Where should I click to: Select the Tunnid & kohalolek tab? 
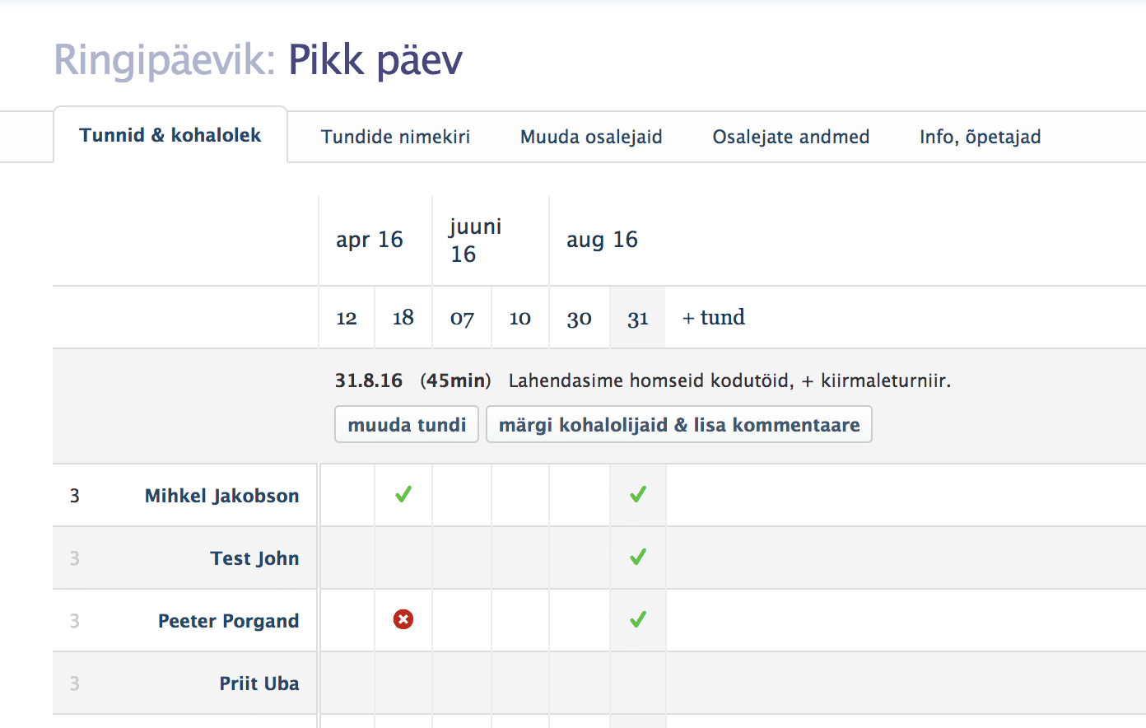click(170, 136)
